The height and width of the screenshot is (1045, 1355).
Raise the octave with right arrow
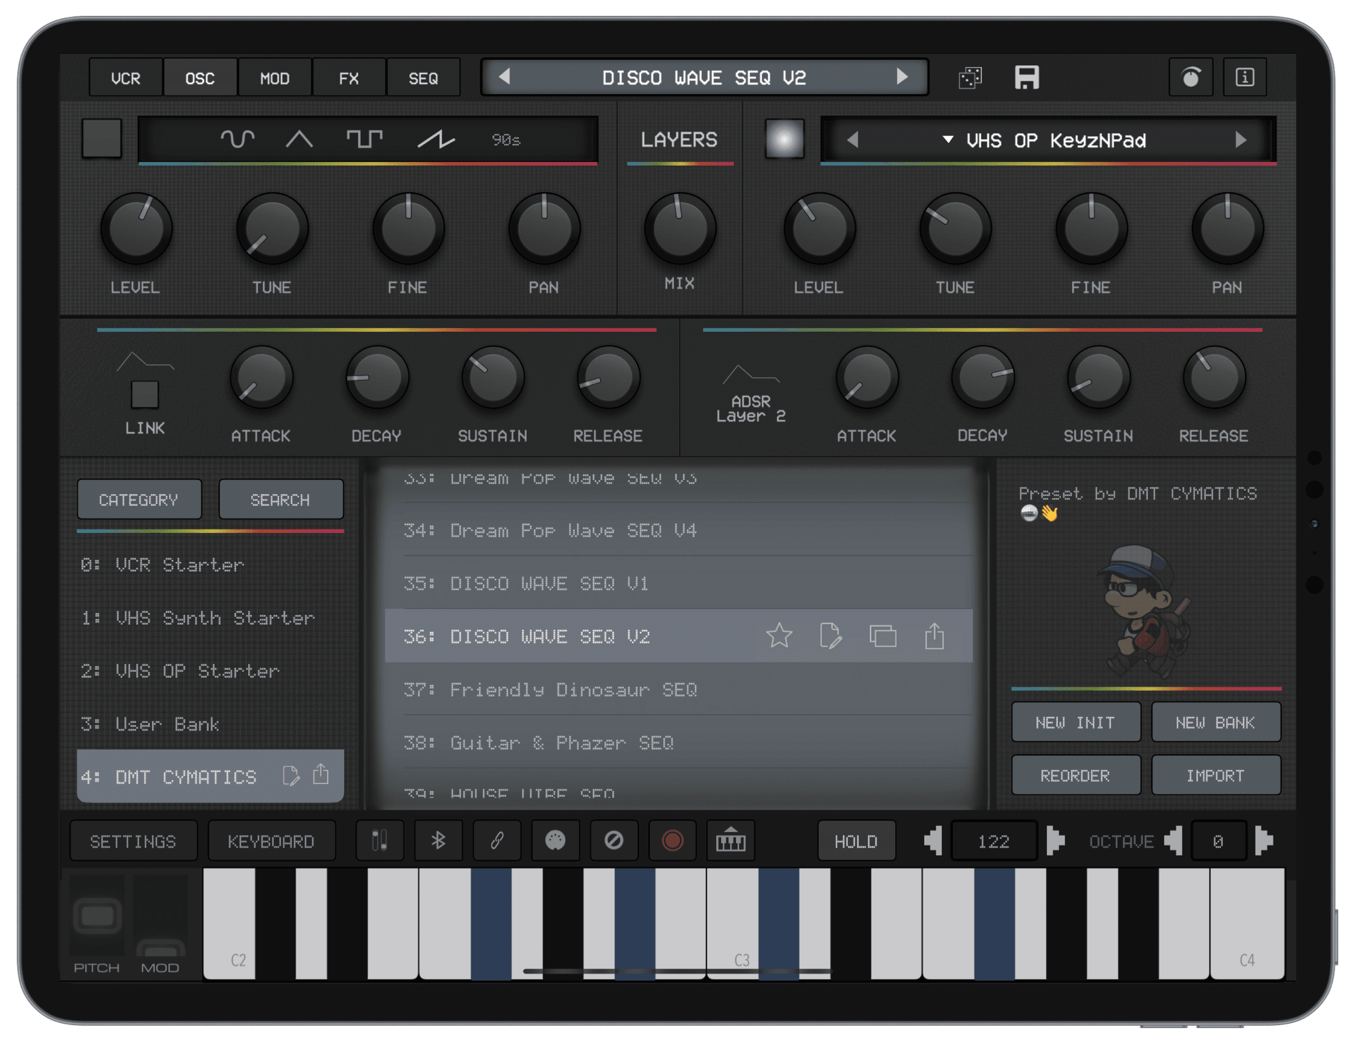pyautogui.click(x=1264, y=841)
